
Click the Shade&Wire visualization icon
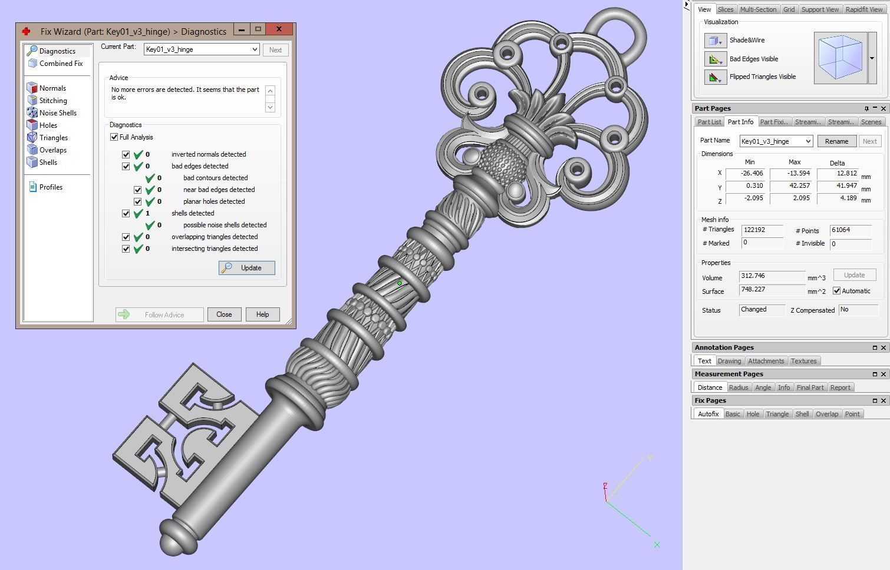click(715, 41)
